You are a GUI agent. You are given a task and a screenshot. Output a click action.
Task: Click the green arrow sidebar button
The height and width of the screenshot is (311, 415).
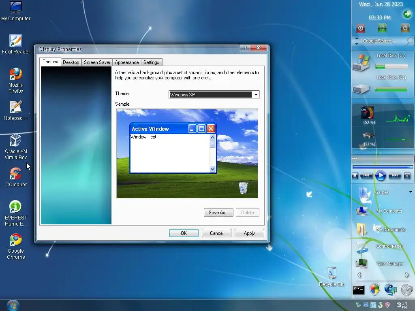[x=407, y=14]
